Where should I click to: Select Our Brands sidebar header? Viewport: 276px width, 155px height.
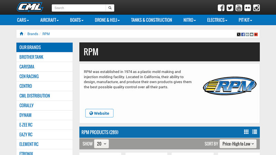45,47
